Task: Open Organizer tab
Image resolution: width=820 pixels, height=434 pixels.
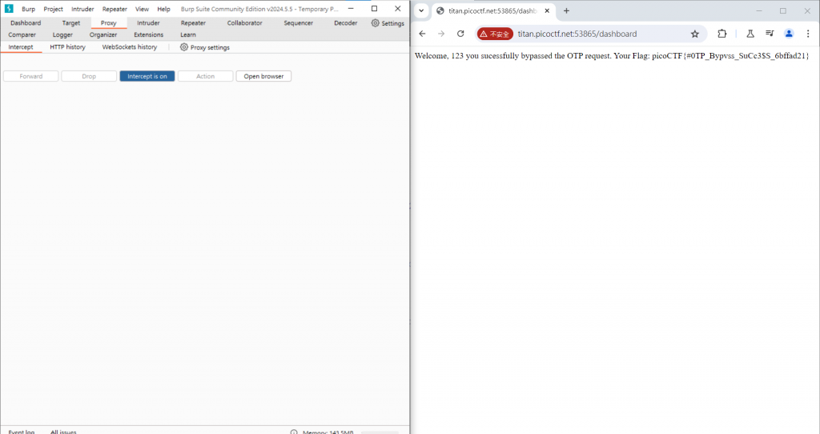Action: (103, 34)
